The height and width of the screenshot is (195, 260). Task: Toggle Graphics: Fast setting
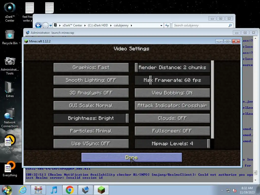click(x=91, y=67)
